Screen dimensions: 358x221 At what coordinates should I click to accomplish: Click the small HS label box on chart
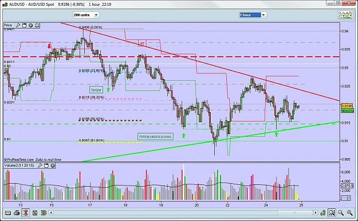[142, 43]
